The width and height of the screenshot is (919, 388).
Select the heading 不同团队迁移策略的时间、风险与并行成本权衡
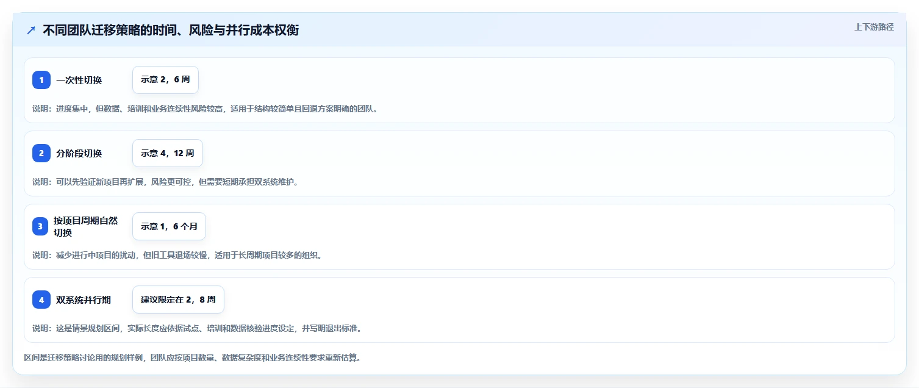click(171, 31)
